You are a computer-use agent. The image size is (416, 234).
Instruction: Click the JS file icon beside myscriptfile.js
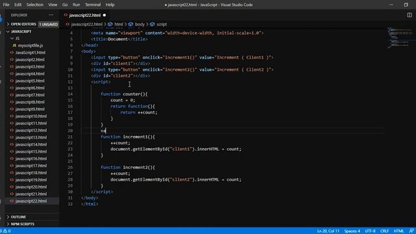[14, 45]
